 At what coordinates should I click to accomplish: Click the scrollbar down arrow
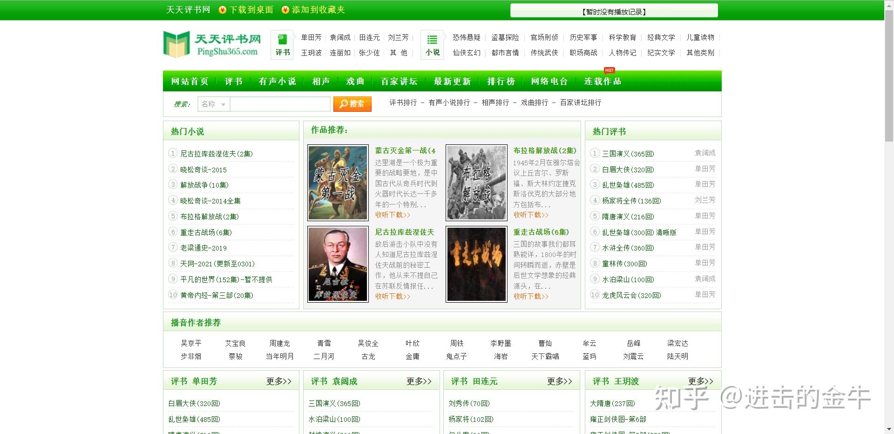coord(889,429)
